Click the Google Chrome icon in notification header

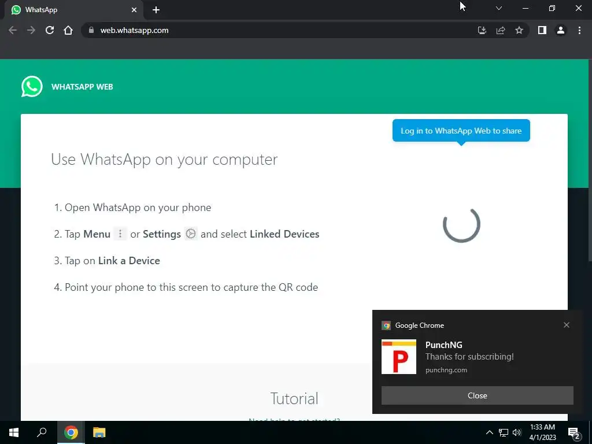point(386,325)
